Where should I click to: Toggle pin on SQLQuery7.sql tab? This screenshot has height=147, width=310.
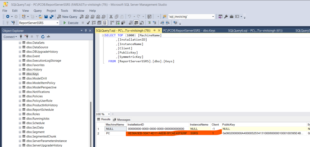pyautogui.click(x=154, y=31)
